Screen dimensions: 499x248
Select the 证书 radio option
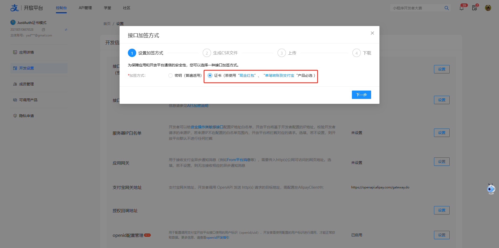[x=210, y=75]
